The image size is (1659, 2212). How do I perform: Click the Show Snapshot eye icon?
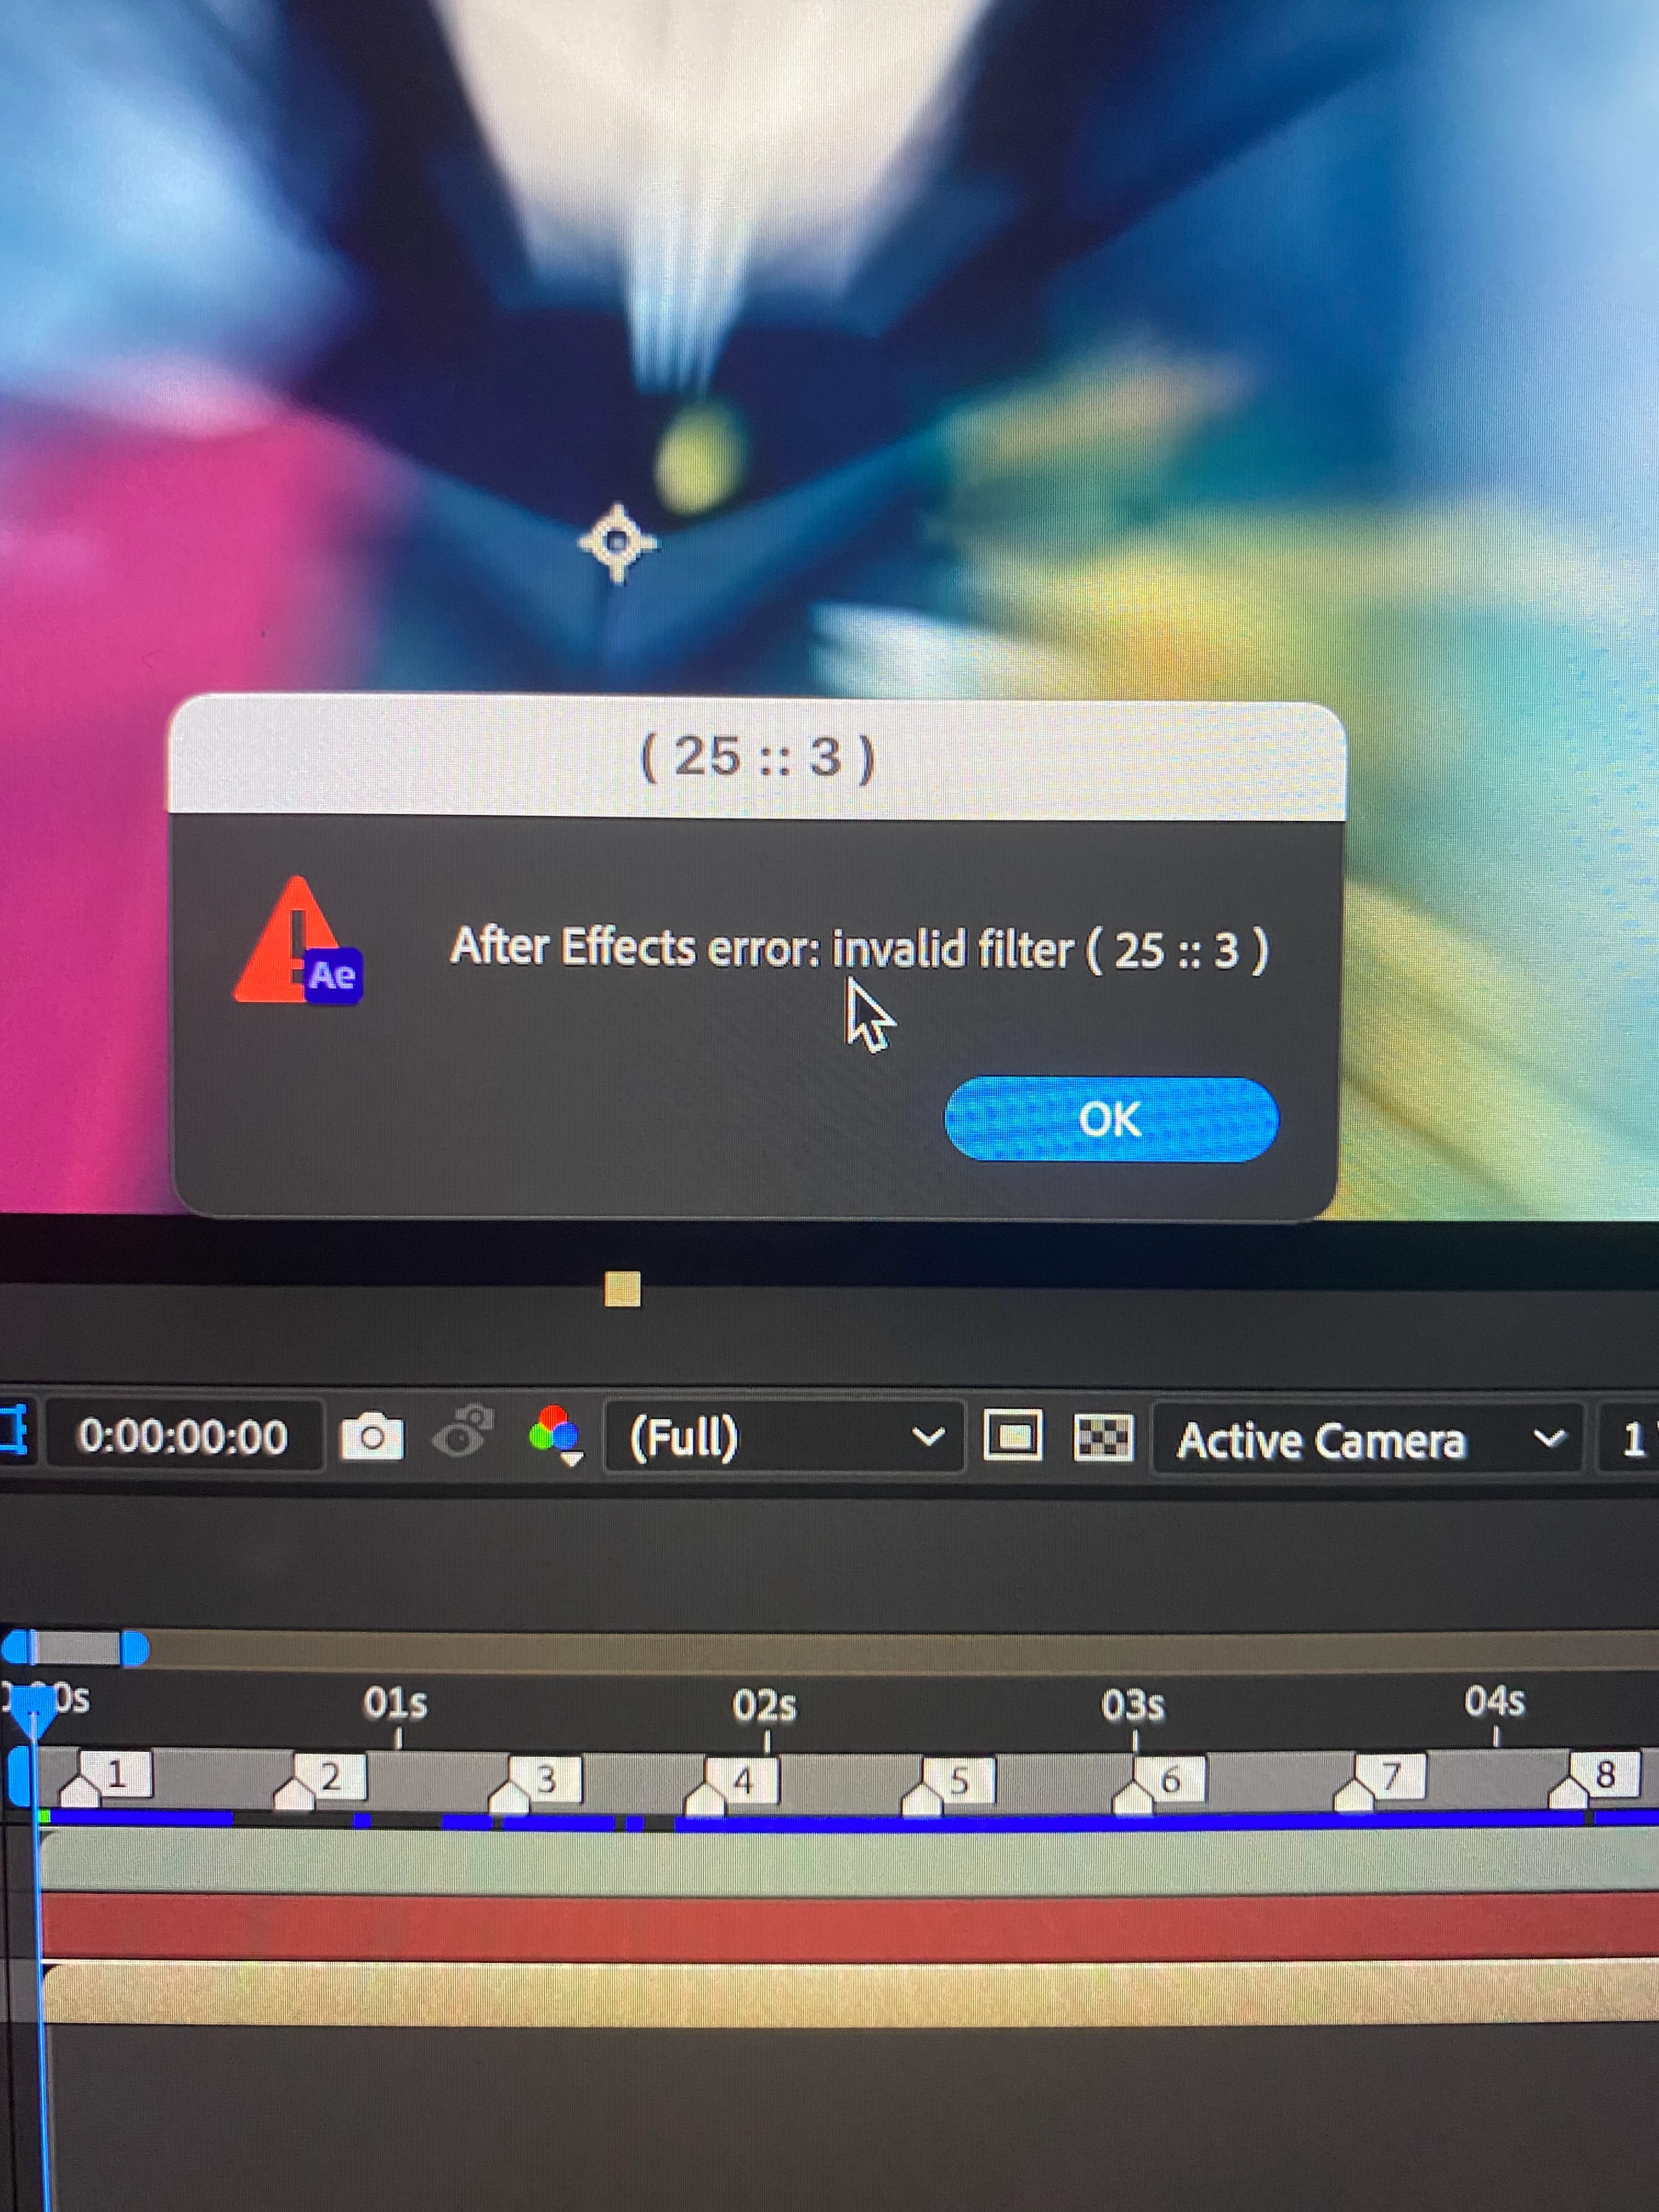point(462,1434)
